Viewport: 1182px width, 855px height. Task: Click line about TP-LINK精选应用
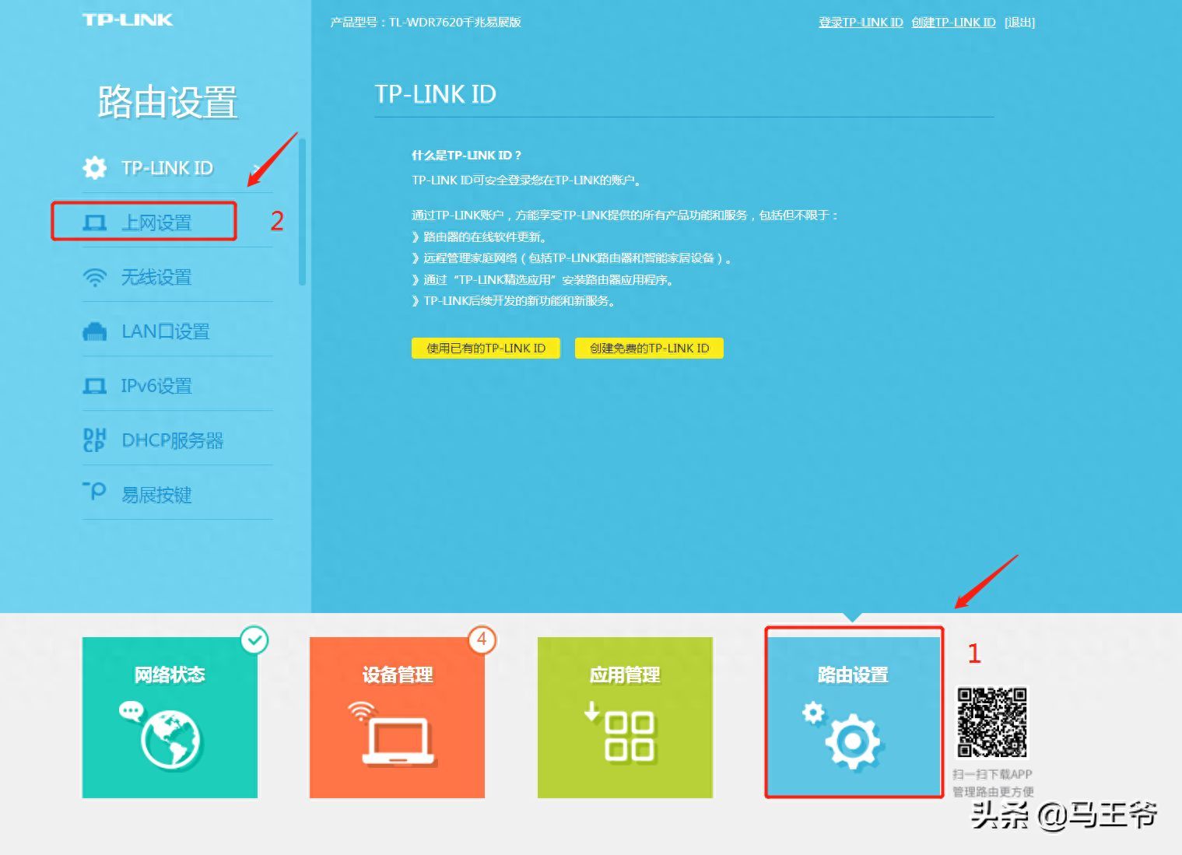(543, 279)
